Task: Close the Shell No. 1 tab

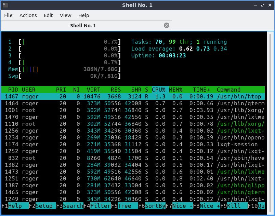Action: click(x=167, y=25)
